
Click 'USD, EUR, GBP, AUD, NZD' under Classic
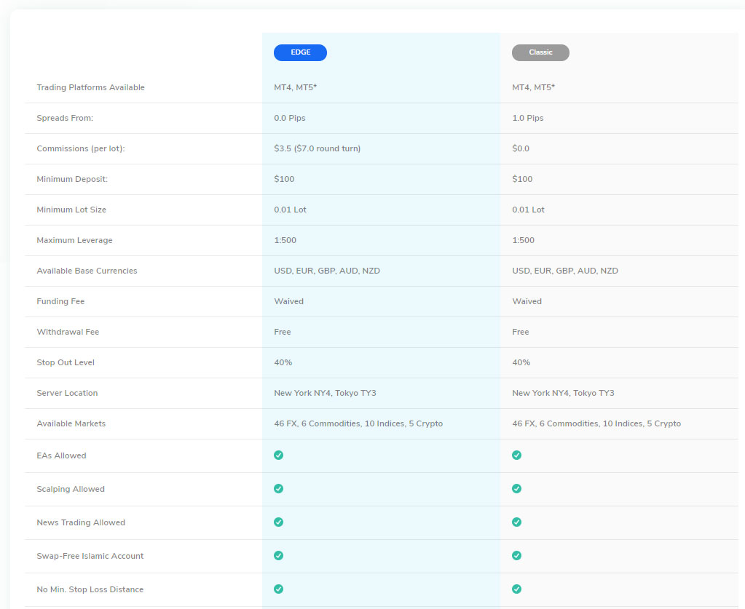(x=565, y=271)
